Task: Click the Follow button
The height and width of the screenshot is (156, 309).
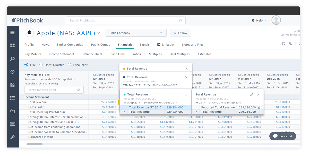Action: pyautogui.click(x=181, y=33)
